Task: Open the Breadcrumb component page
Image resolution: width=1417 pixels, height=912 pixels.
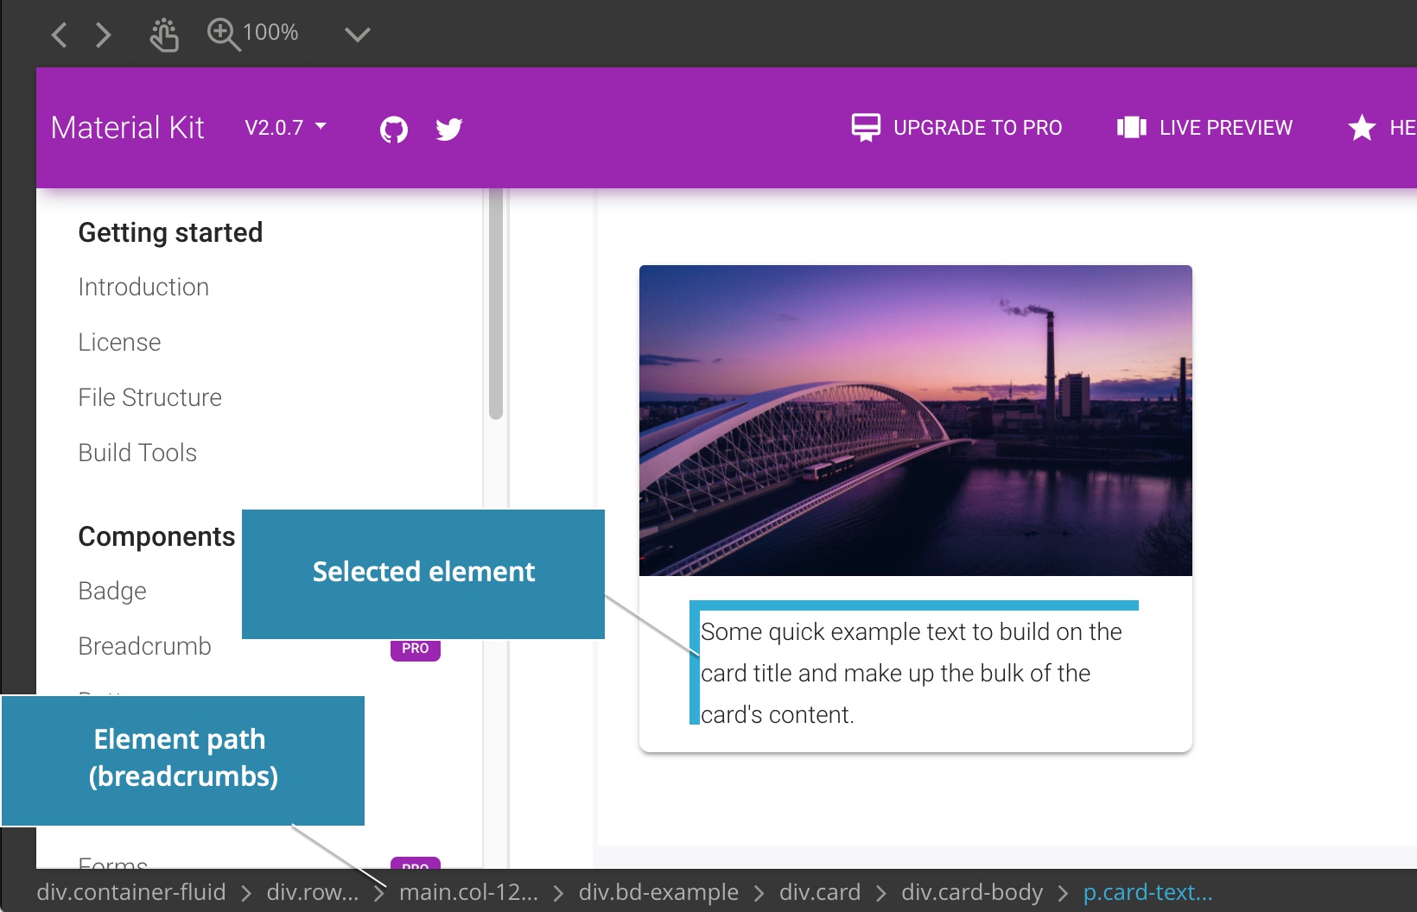Action: coord(144,646)
